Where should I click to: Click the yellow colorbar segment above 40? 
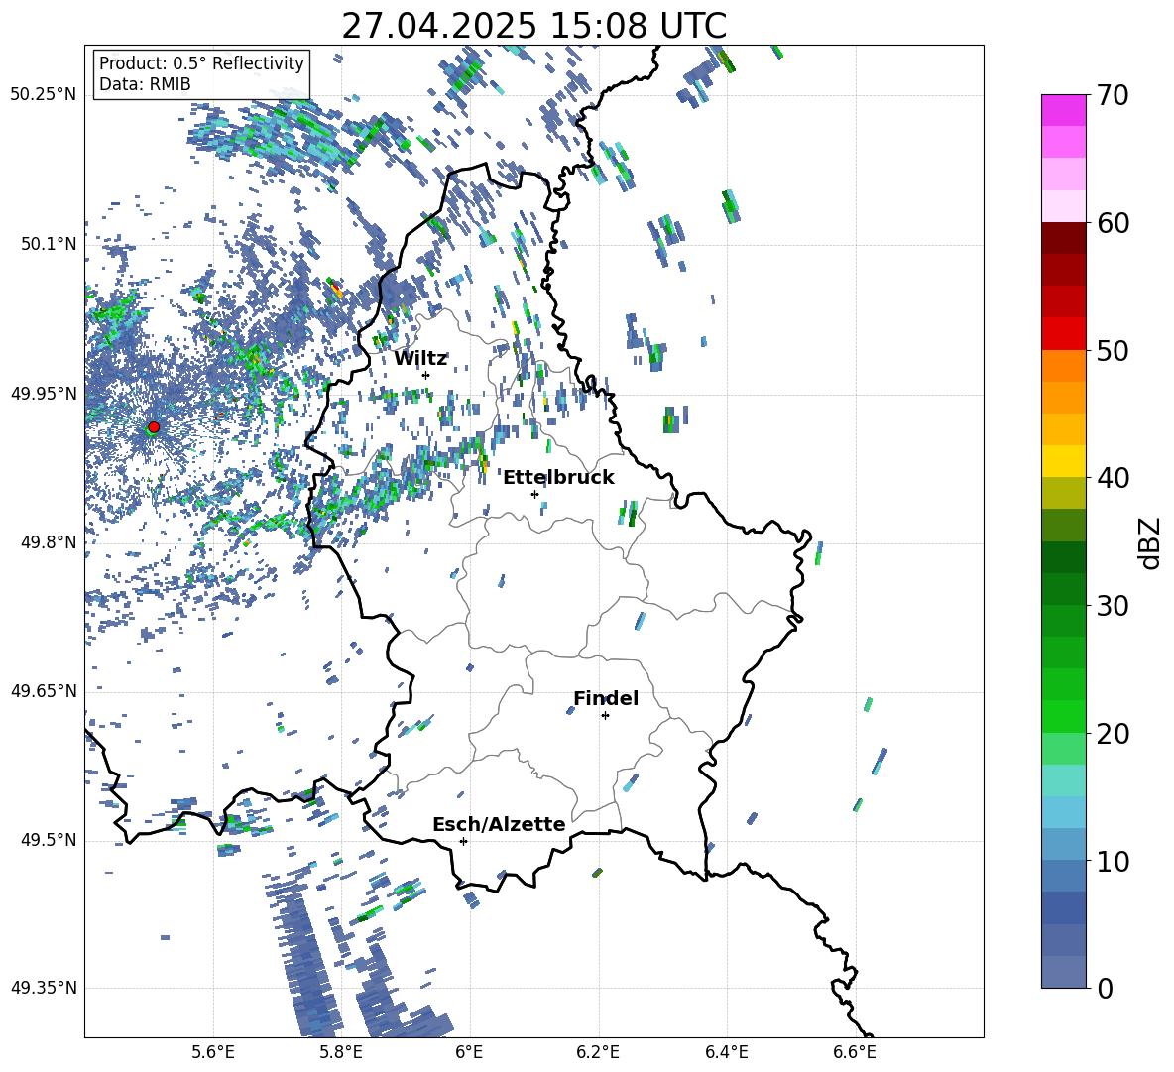tap(1063, 461)
